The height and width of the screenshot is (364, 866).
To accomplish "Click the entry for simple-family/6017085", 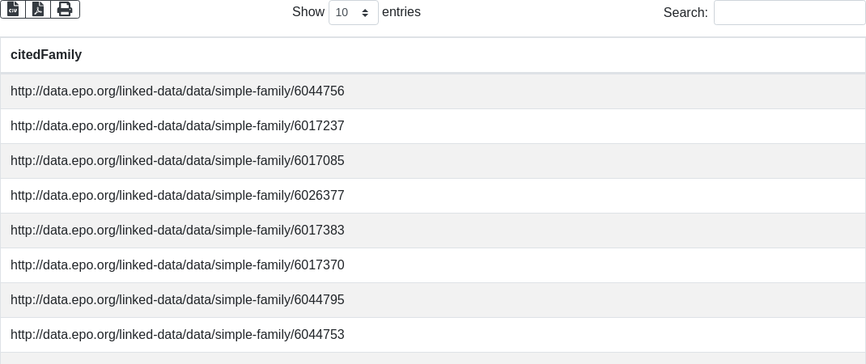I will 177,161.
